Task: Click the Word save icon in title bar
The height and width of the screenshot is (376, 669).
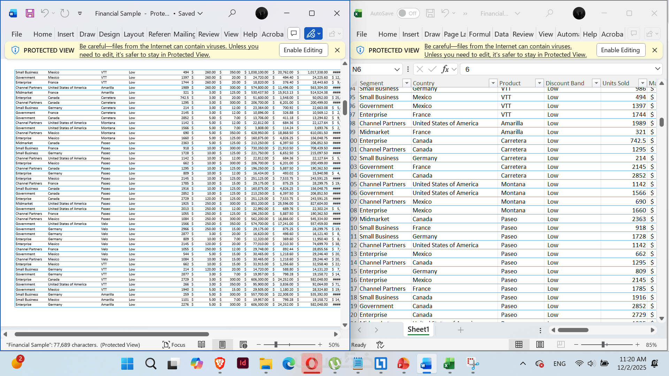Action: [30, 13]
